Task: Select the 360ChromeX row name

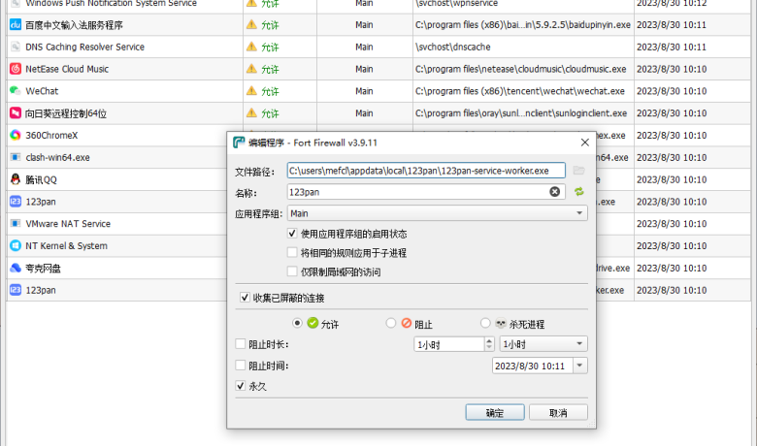Action: pos(51,136)
